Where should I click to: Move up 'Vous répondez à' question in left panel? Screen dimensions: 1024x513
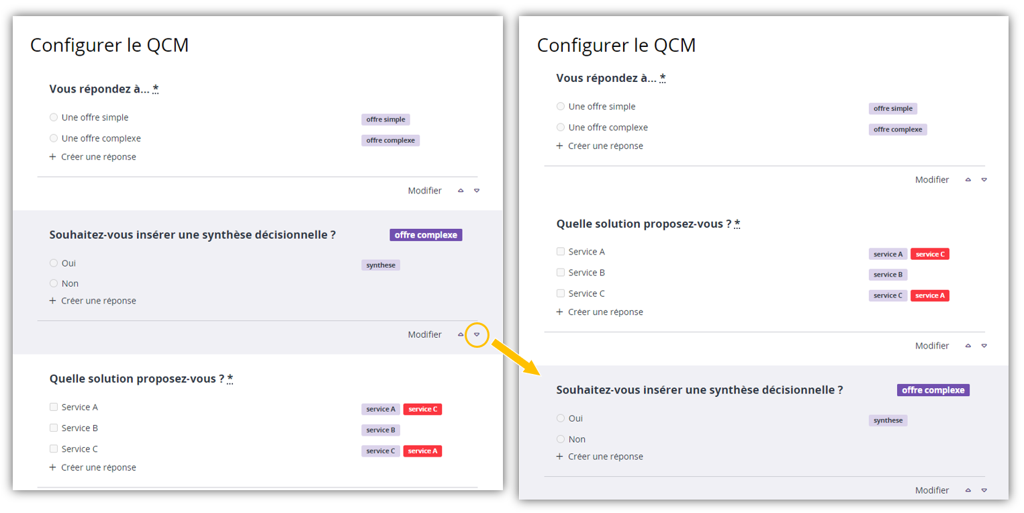pyautogui.click(x=461, y=191)
